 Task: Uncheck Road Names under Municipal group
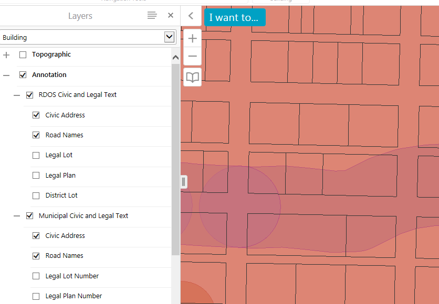coord(36,256)
